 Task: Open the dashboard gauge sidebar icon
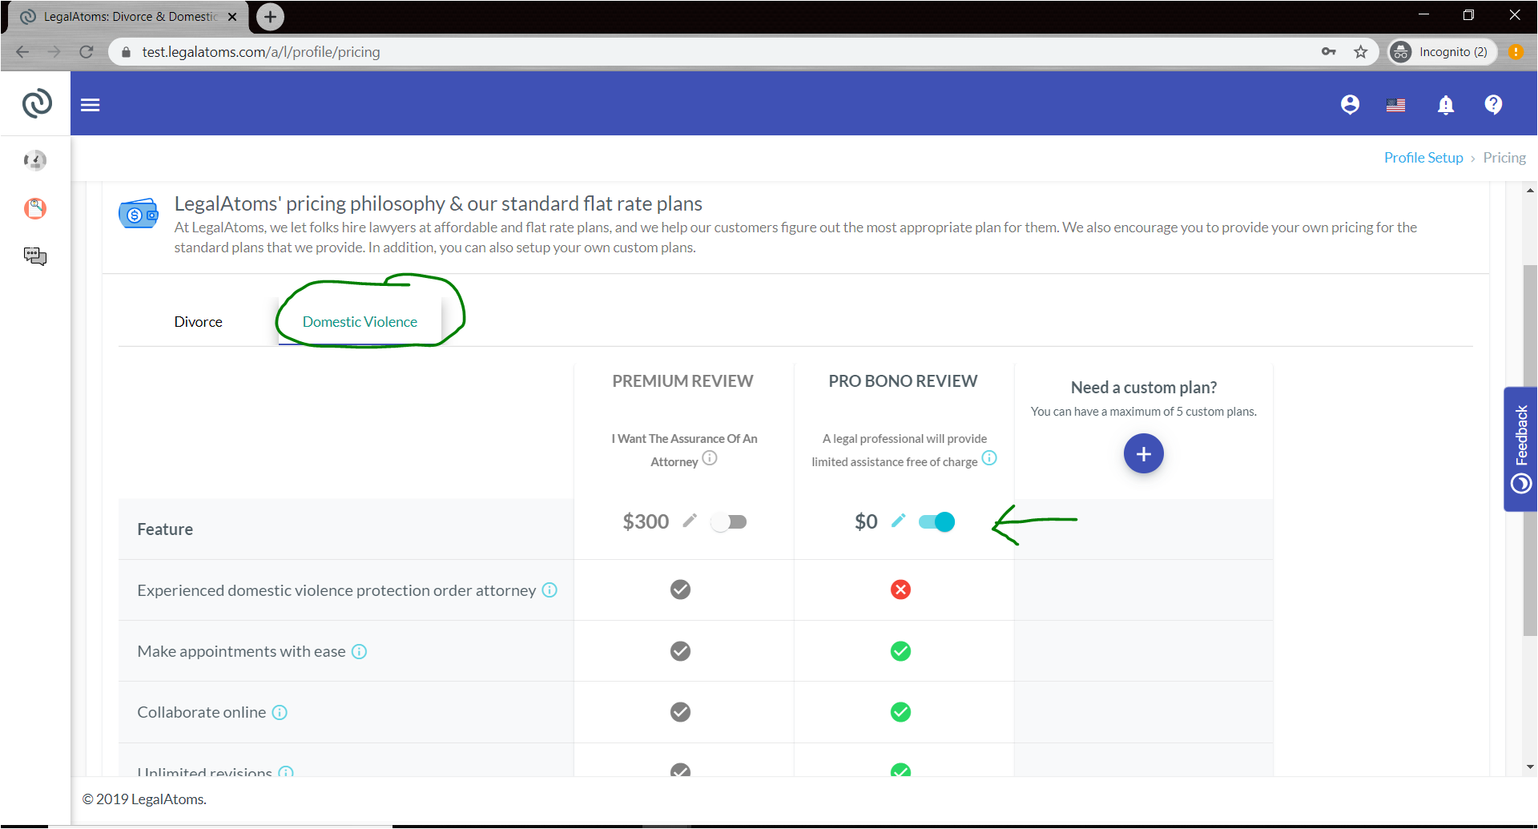35,160
